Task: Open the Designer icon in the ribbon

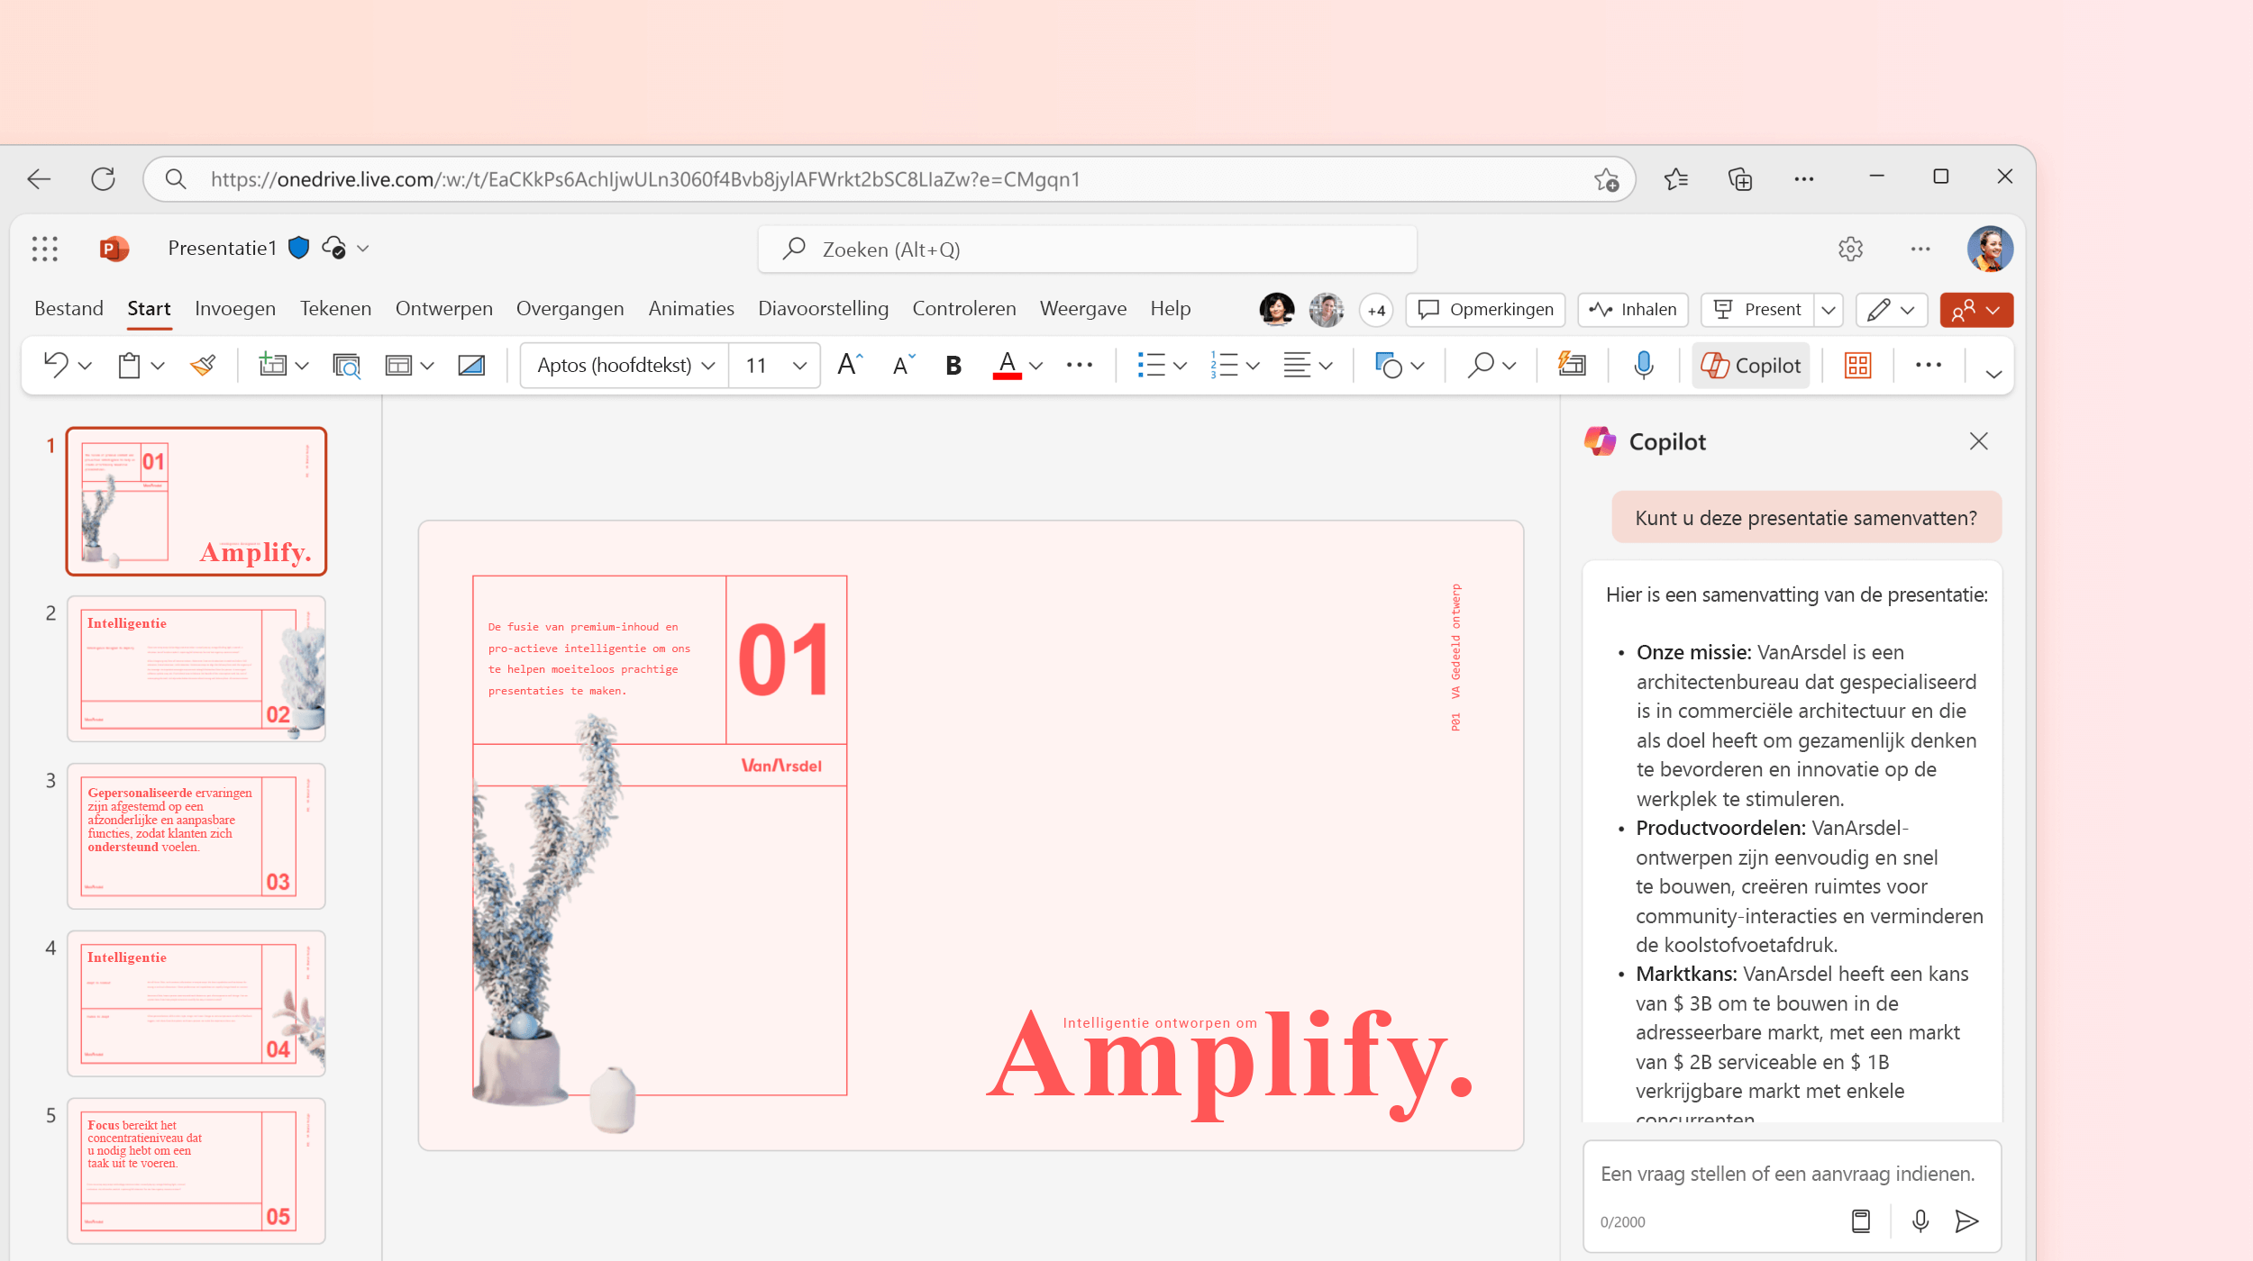Action: 1572,365
